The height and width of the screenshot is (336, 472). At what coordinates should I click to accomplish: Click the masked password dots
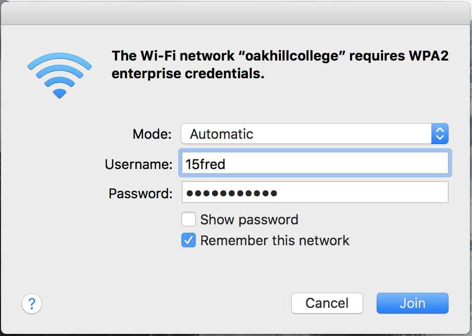click(231, 193)
